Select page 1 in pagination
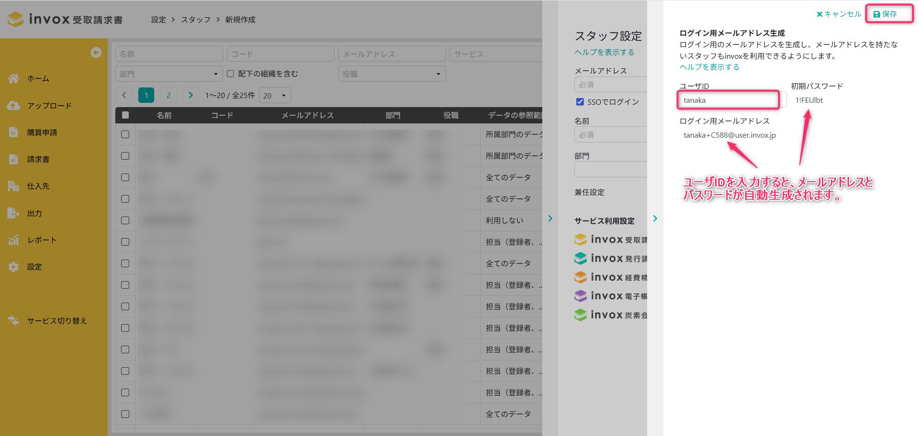Viewport: 919px width, 436px height. pyautogui.click(x=146, y=95)
